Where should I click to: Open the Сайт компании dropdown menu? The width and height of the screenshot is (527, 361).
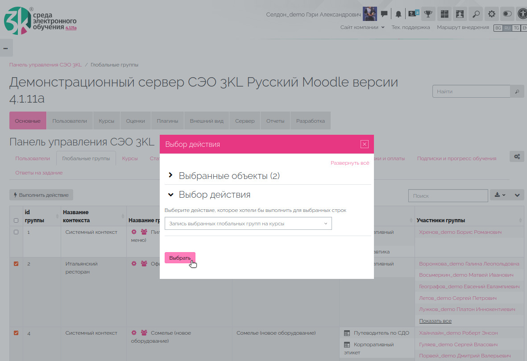(x=362, y=27)
